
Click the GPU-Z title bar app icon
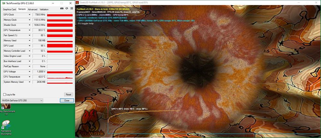[x=3, y=3]
